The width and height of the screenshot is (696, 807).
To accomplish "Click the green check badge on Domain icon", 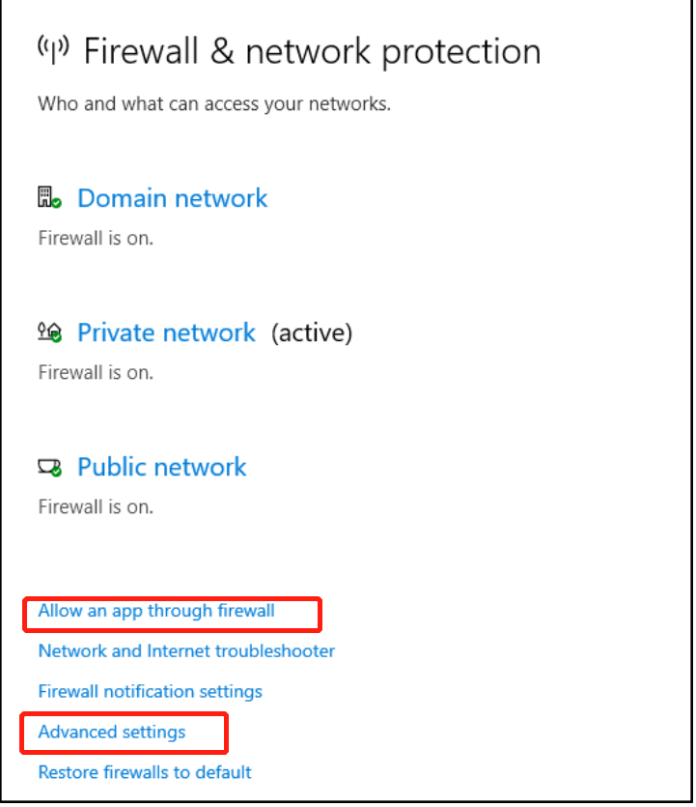I will click(57, 203).
